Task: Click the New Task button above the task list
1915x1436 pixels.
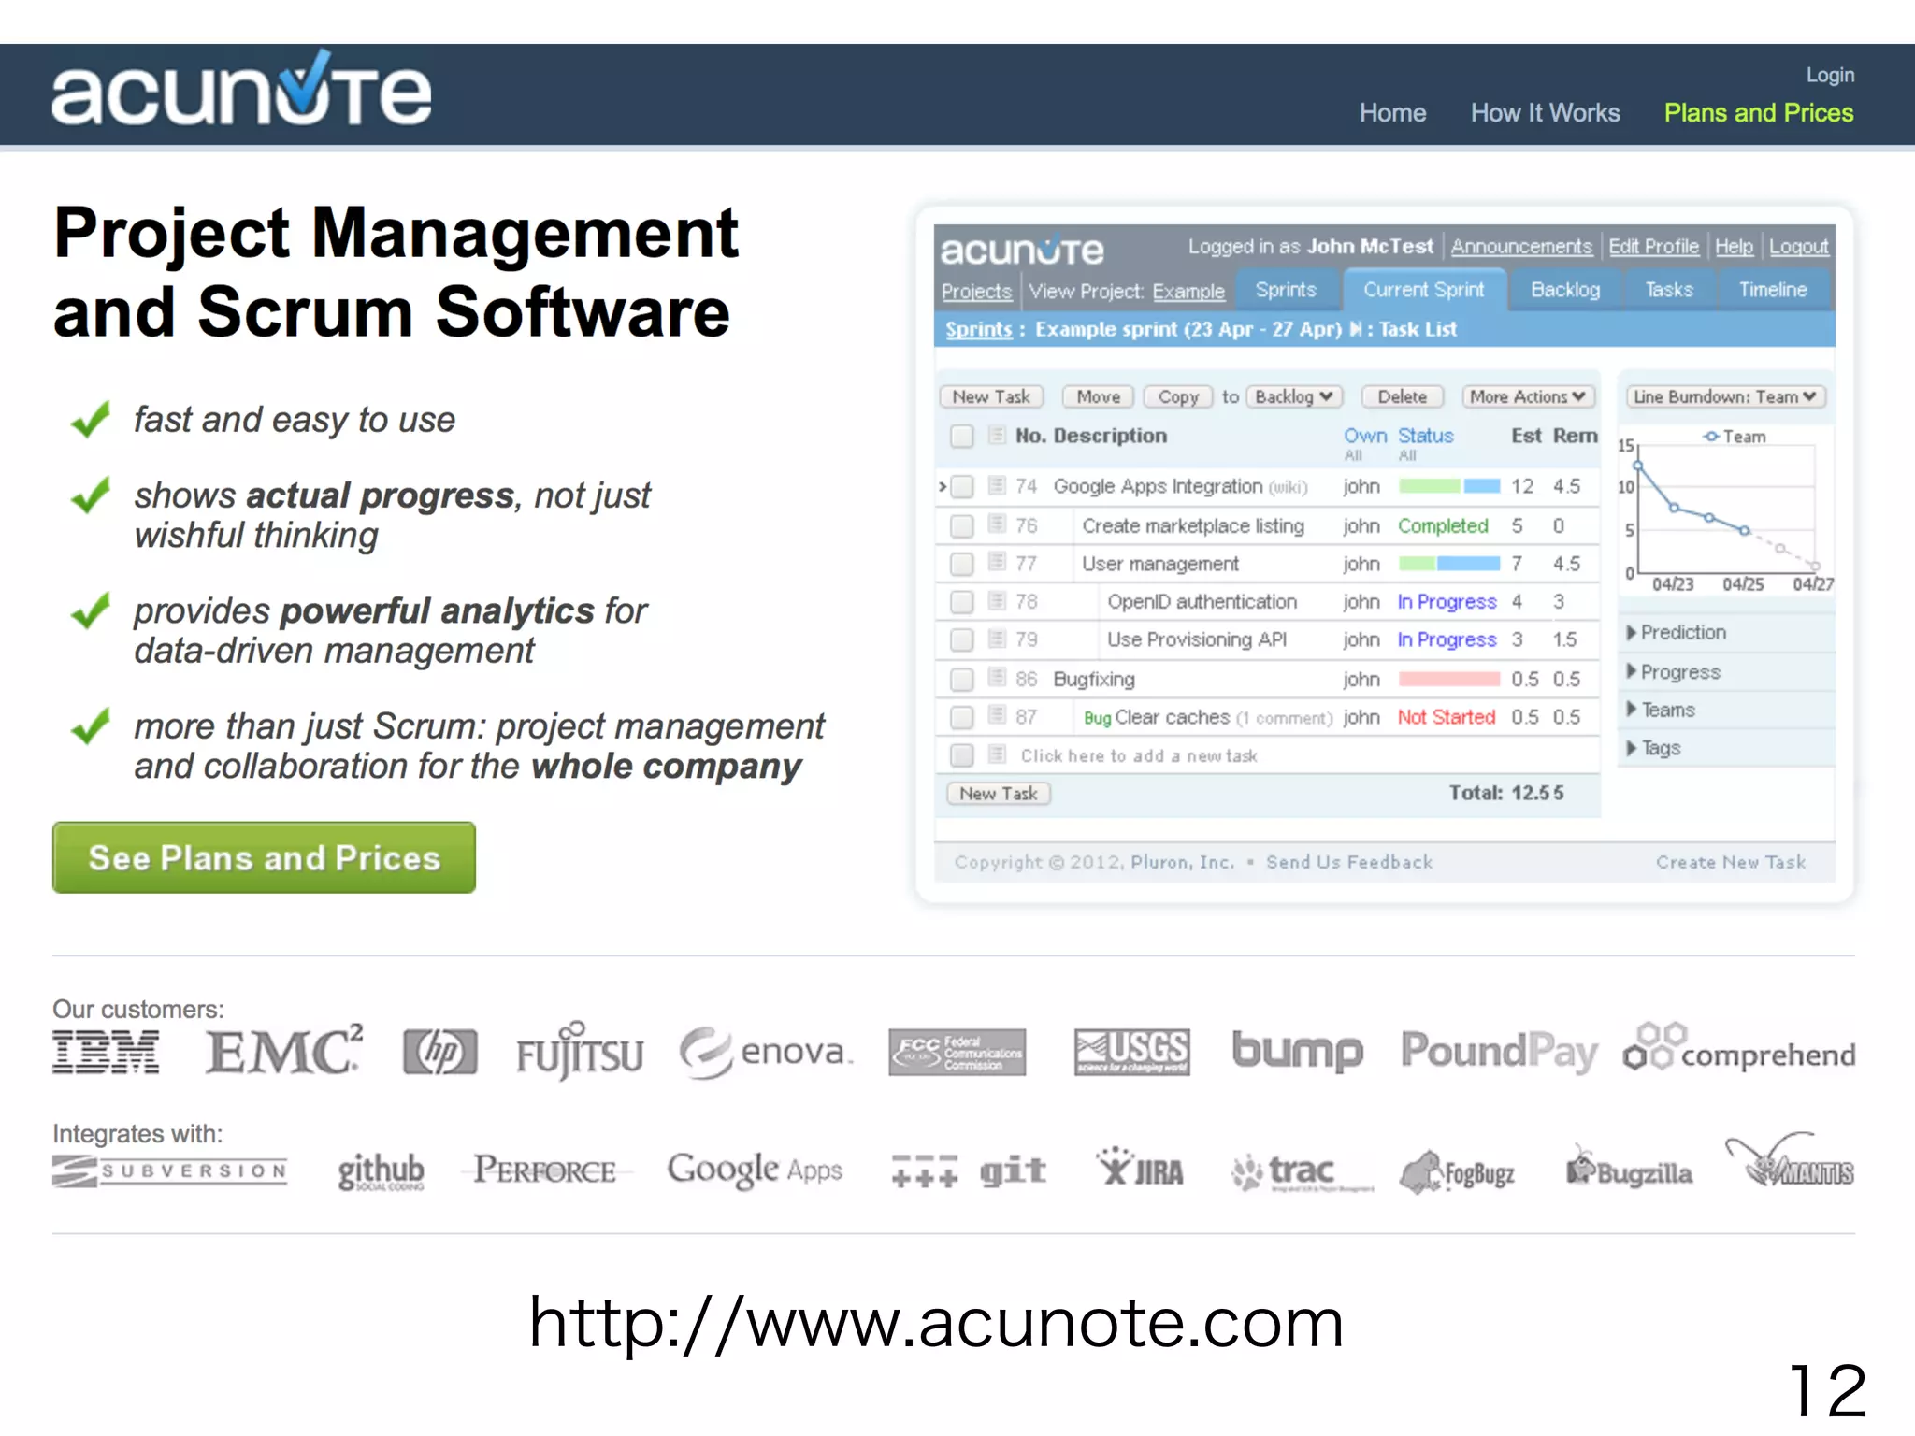Action: pos(991,396)
